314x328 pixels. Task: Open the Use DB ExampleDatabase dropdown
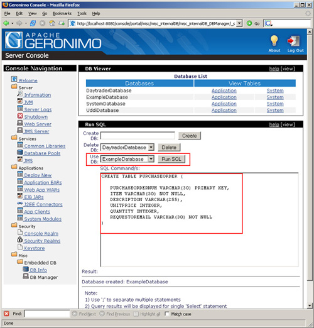point(151,159)
